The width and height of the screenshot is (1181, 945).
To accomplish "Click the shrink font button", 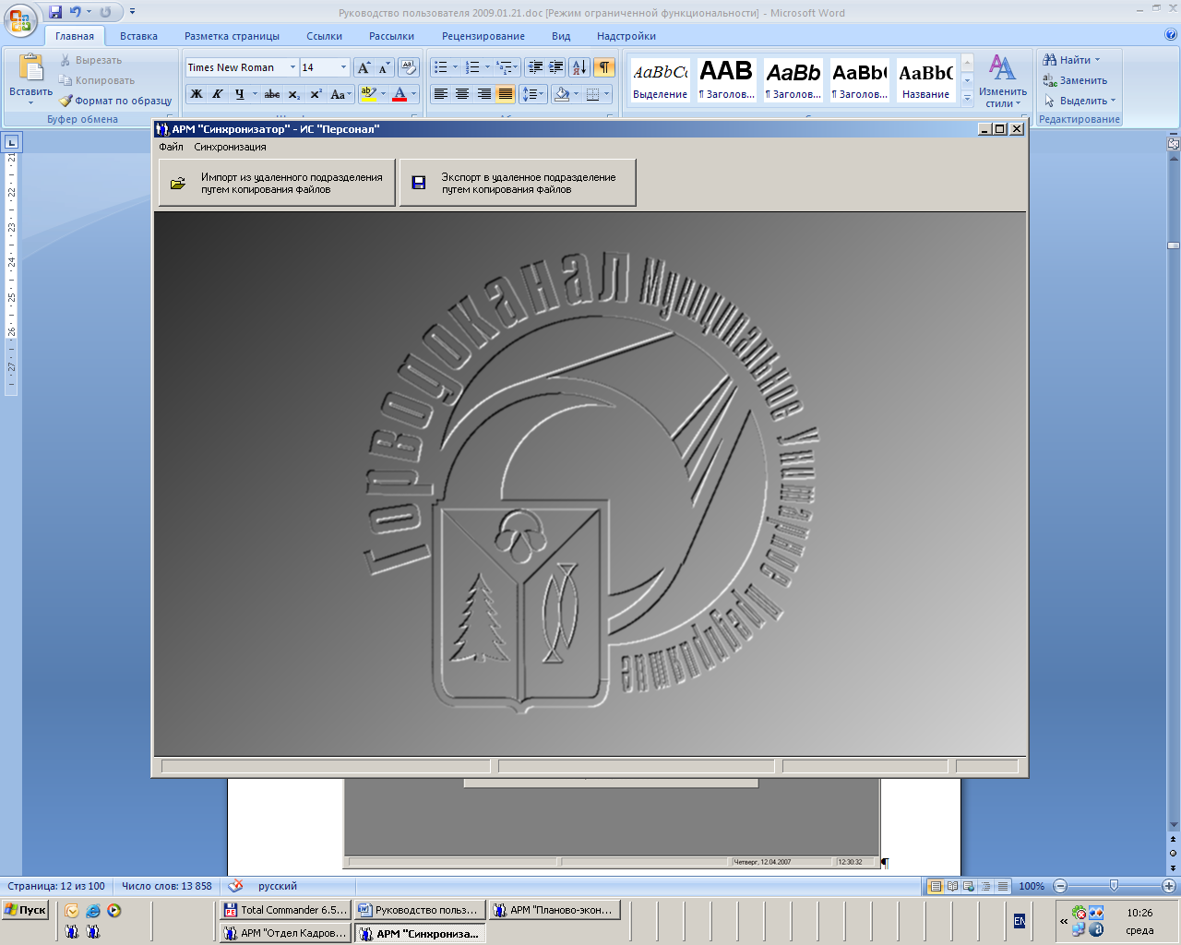I will [x=384, y=67].
